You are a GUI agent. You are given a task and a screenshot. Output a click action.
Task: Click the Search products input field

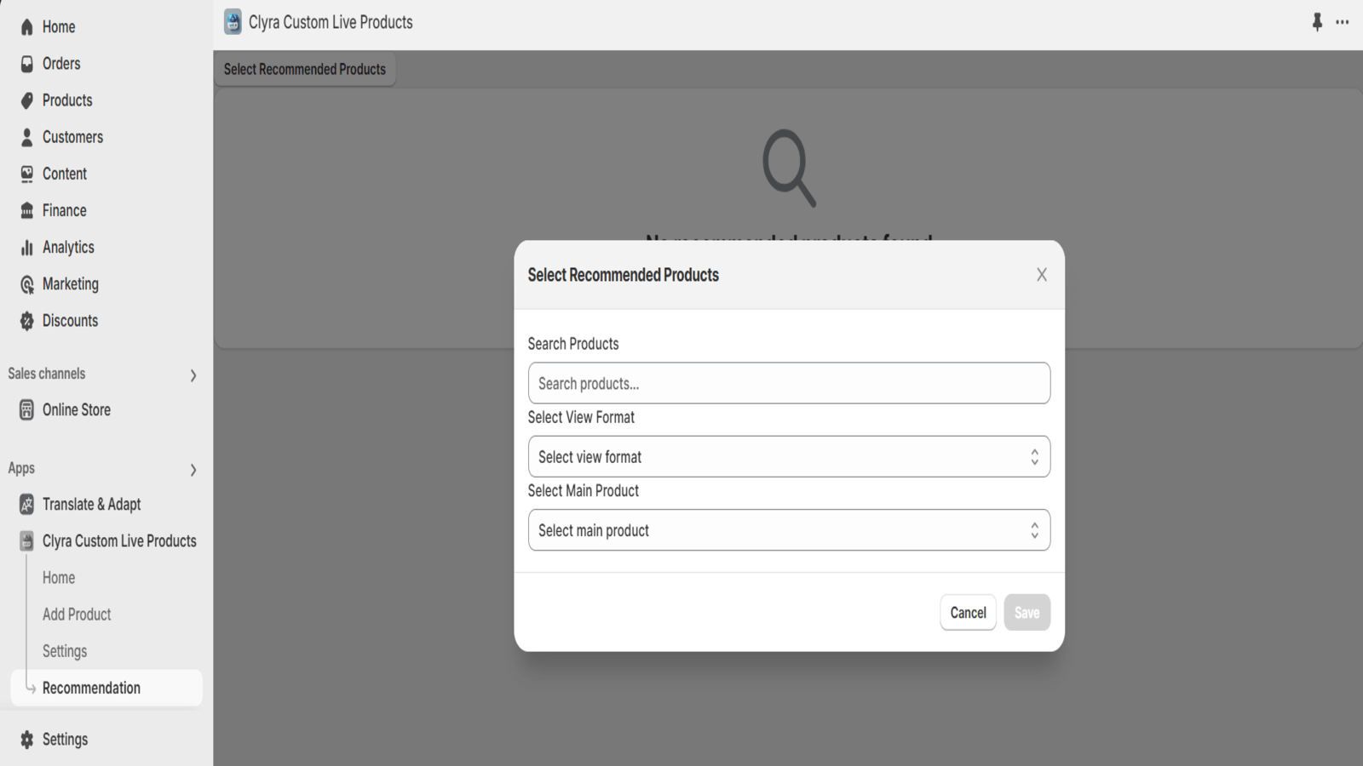coord(789,383)
